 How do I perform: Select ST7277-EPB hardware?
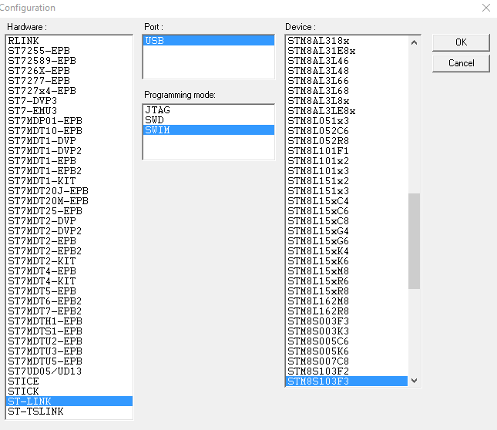69,81
